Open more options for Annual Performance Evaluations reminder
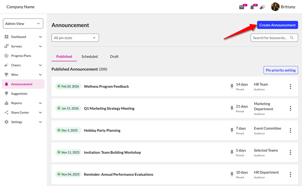 pyautogui.click(x=290, y=174)
